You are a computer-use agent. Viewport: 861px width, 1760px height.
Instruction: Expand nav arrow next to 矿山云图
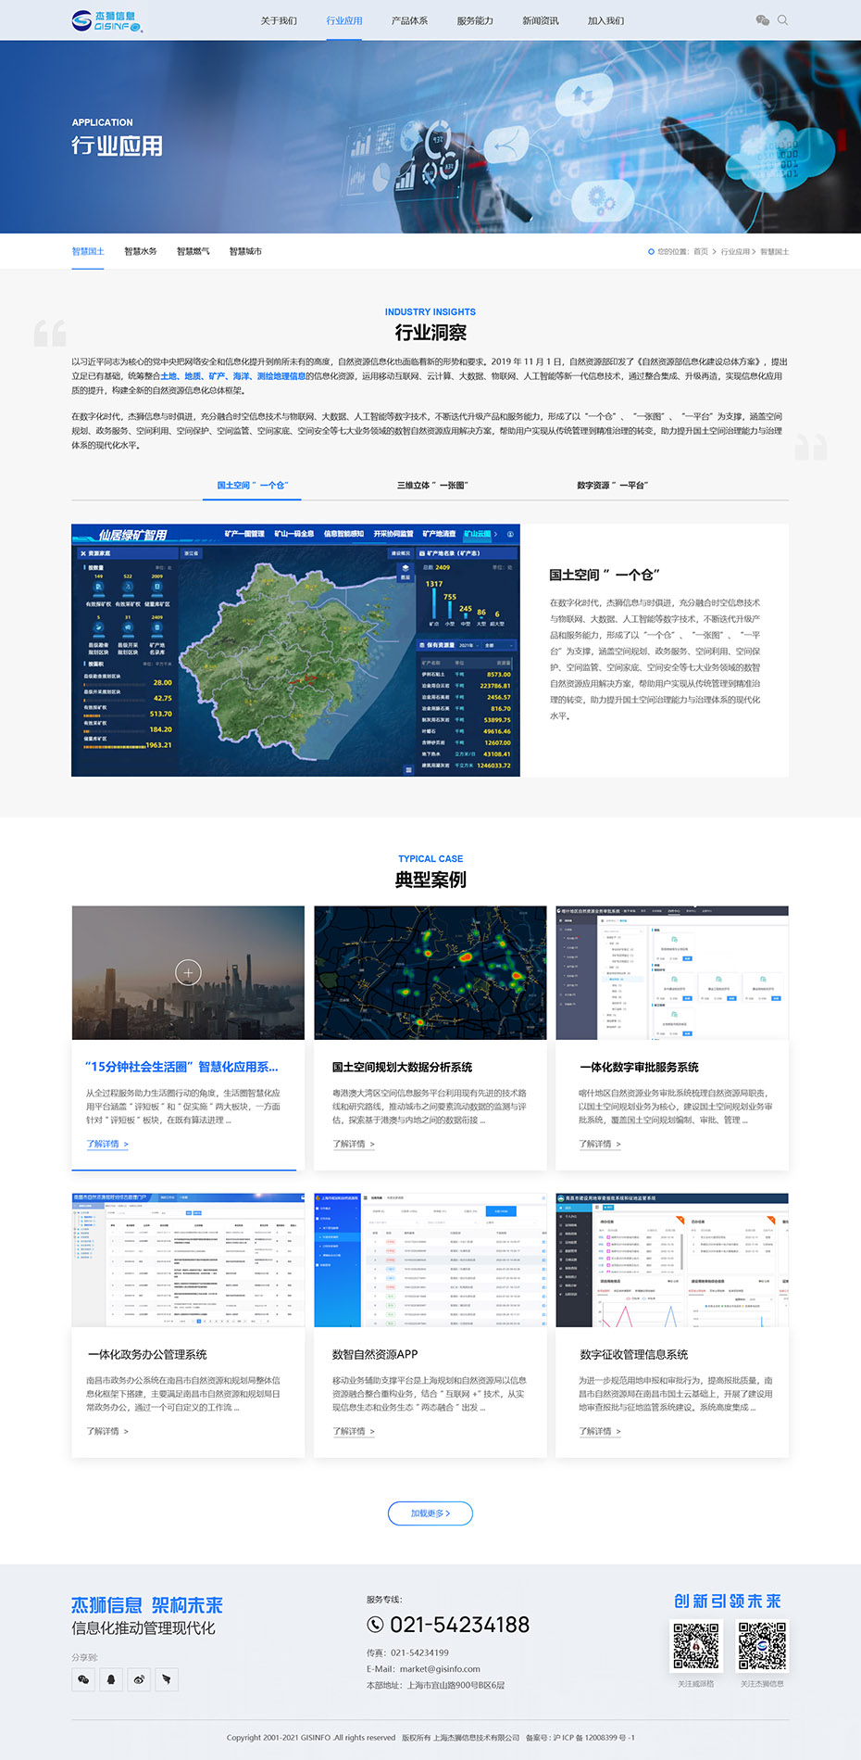coord(496,535)
